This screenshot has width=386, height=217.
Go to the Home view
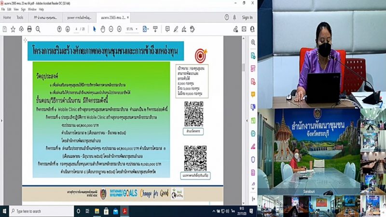(x=7, y=17)
